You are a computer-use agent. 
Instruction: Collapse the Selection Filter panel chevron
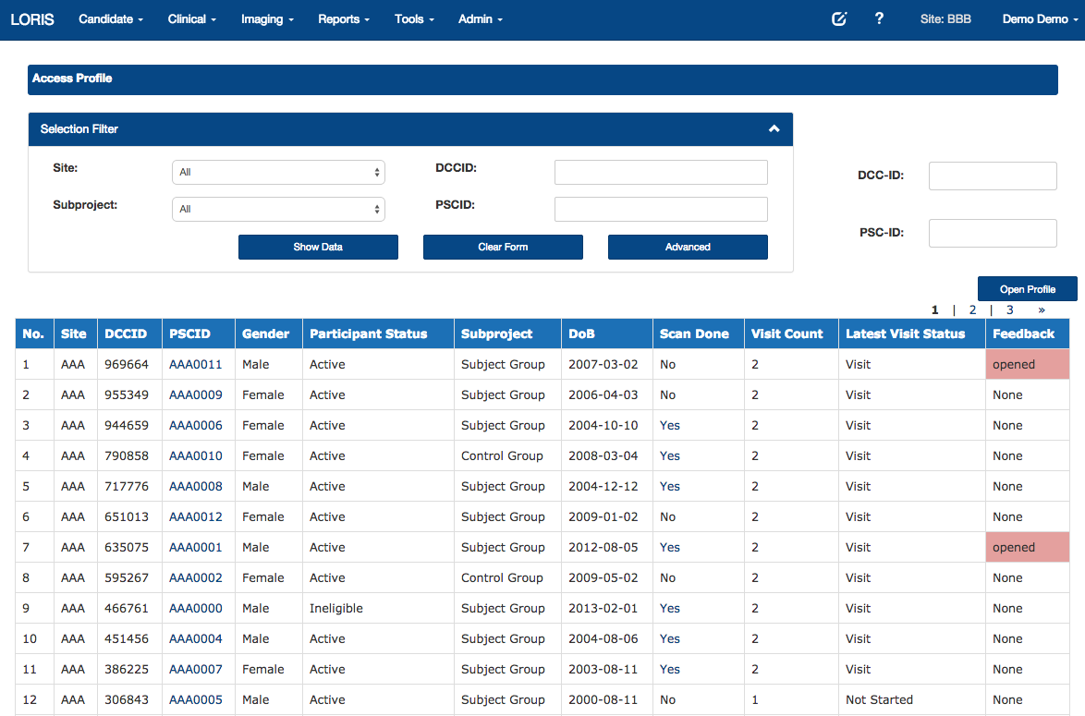[x=774, y=129]
